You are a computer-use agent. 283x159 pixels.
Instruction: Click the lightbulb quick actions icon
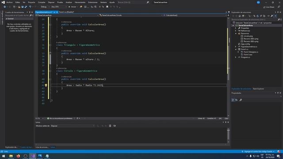tap(46, 85)
